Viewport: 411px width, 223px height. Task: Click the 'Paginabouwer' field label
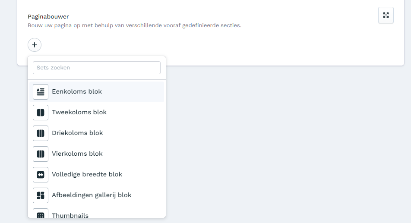[x=48, y=17]
